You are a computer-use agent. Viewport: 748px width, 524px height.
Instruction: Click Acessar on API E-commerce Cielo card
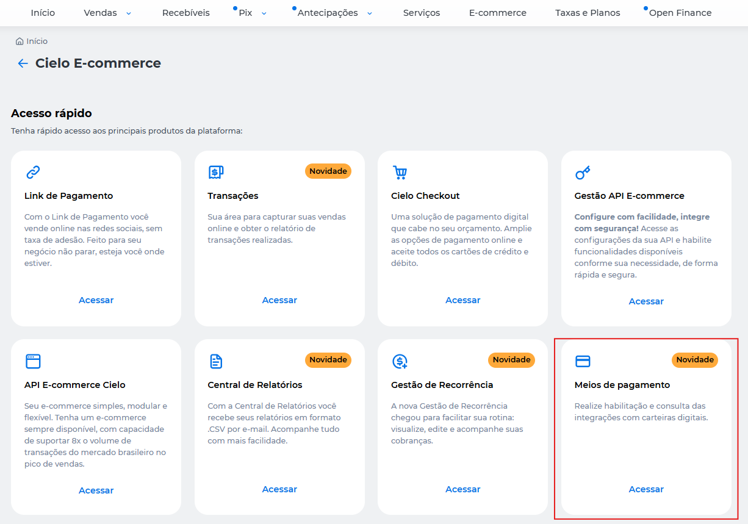(96, 490)
